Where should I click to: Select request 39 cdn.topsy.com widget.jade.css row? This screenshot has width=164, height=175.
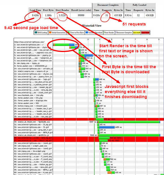(x=89, y=146)
